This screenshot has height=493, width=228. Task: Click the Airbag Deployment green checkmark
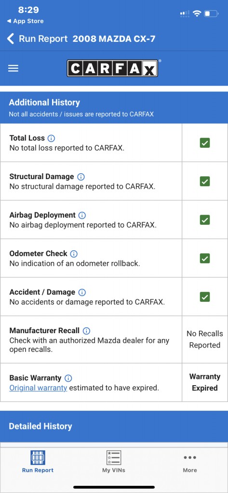205,220
